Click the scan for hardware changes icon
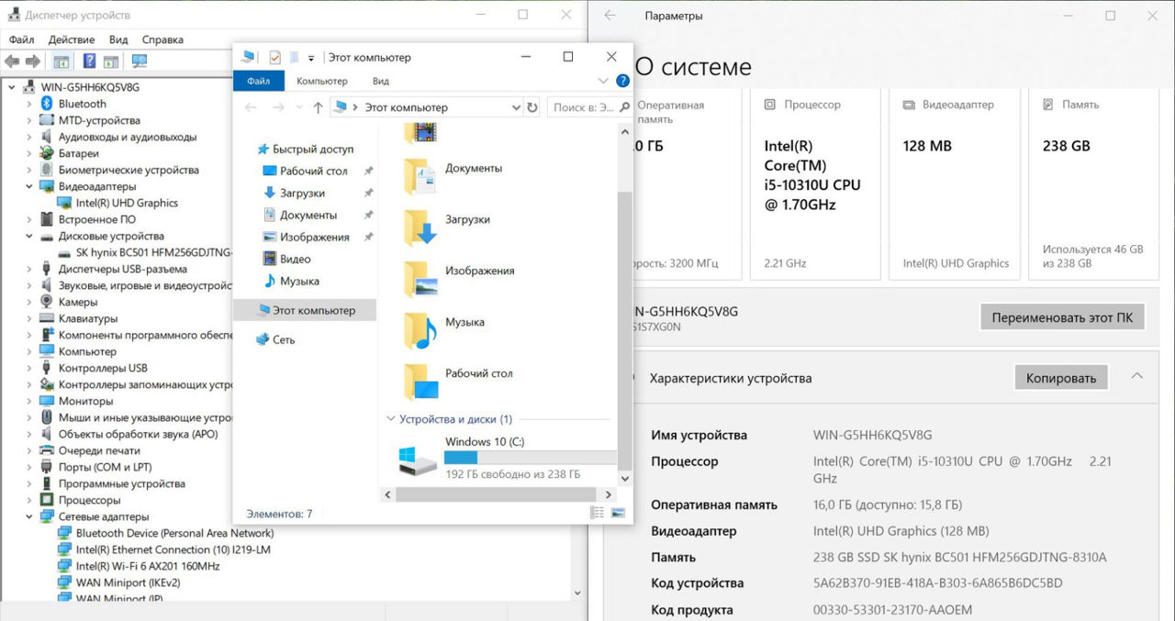 pyautogui.click(x=140, y=61)
